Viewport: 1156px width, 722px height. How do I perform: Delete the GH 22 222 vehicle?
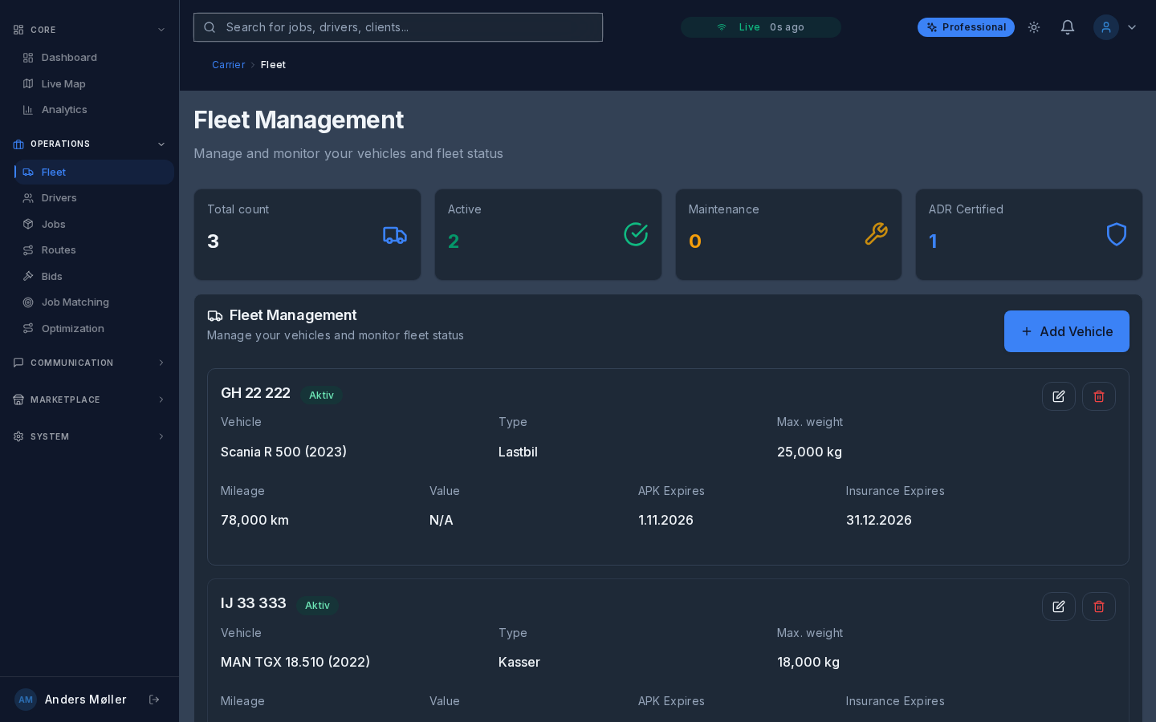[x=1098, y=396]
